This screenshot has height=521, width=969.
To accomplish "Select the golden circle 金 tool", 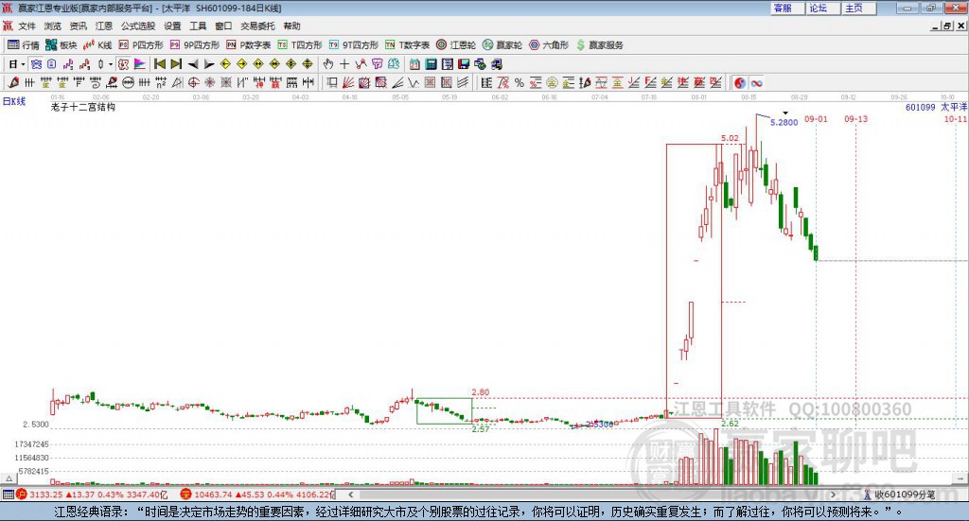I will [x=552, y=82].
